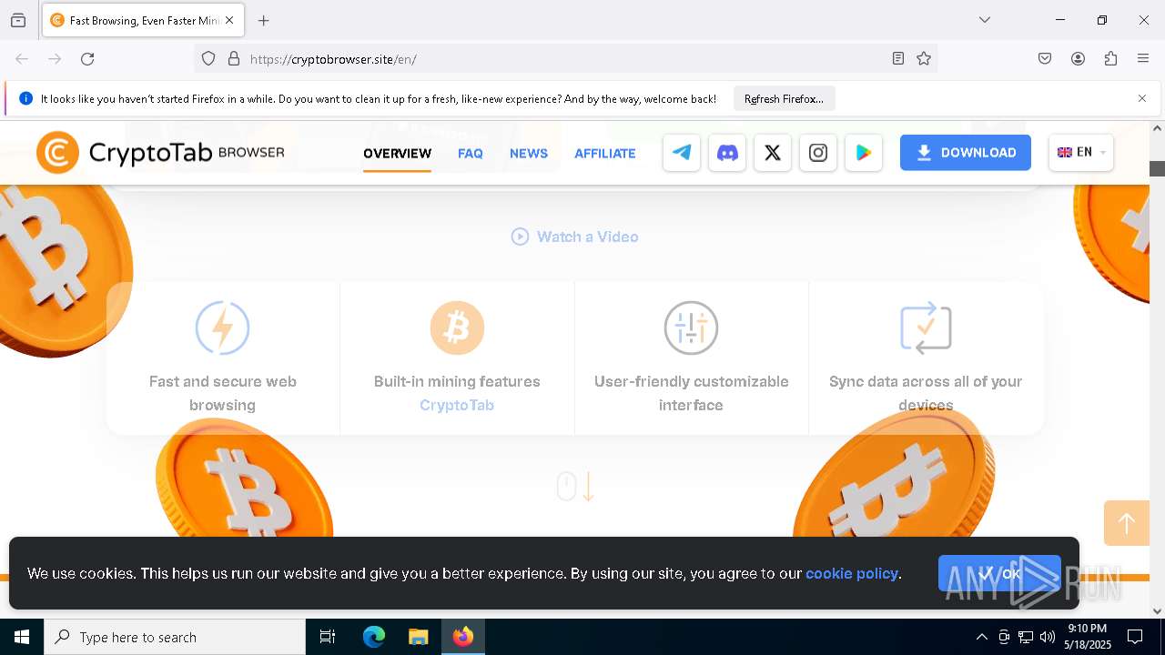
Task: Expand the EN language selector
Action: point(1081,153)
